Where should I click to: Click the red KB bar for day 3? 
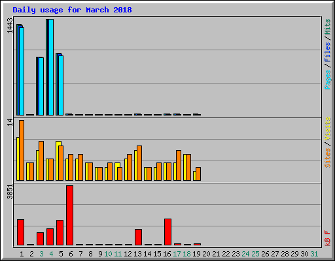41,239
